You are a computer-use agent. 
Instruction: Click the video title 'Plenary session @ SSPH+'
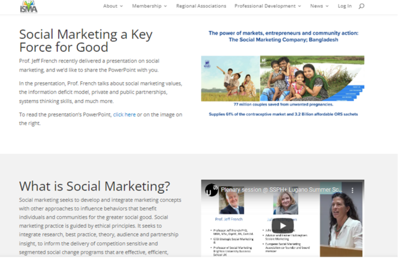click(281, 190)
